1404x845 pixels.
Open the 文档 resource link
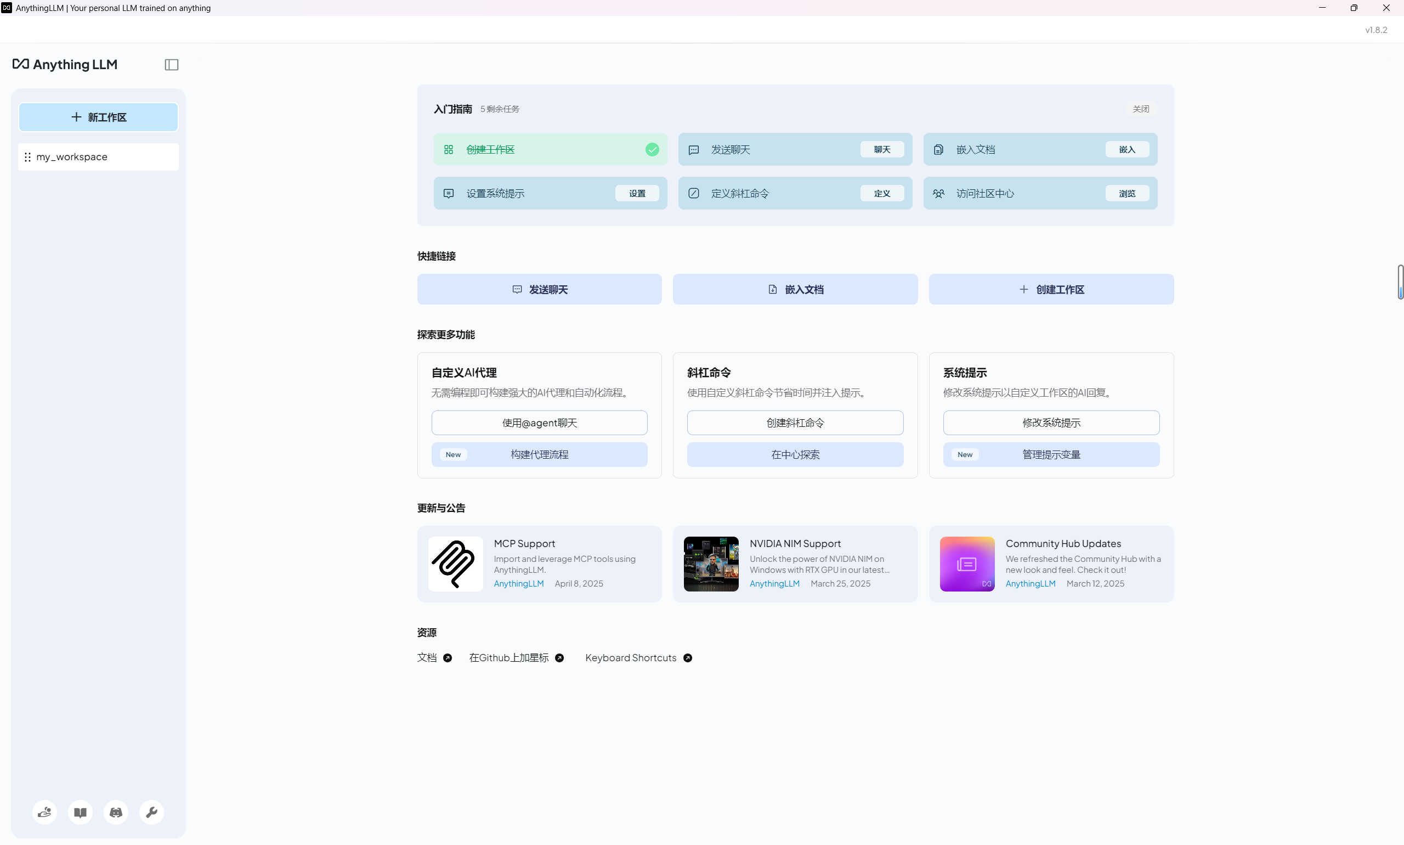(x=427, y=658)
